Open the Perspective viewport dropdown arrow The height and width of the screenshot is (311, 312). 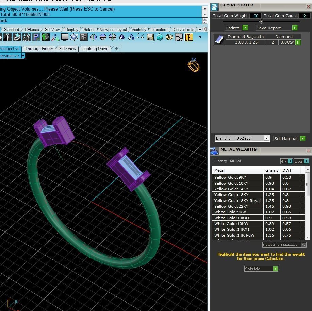[x=23, y=56]
